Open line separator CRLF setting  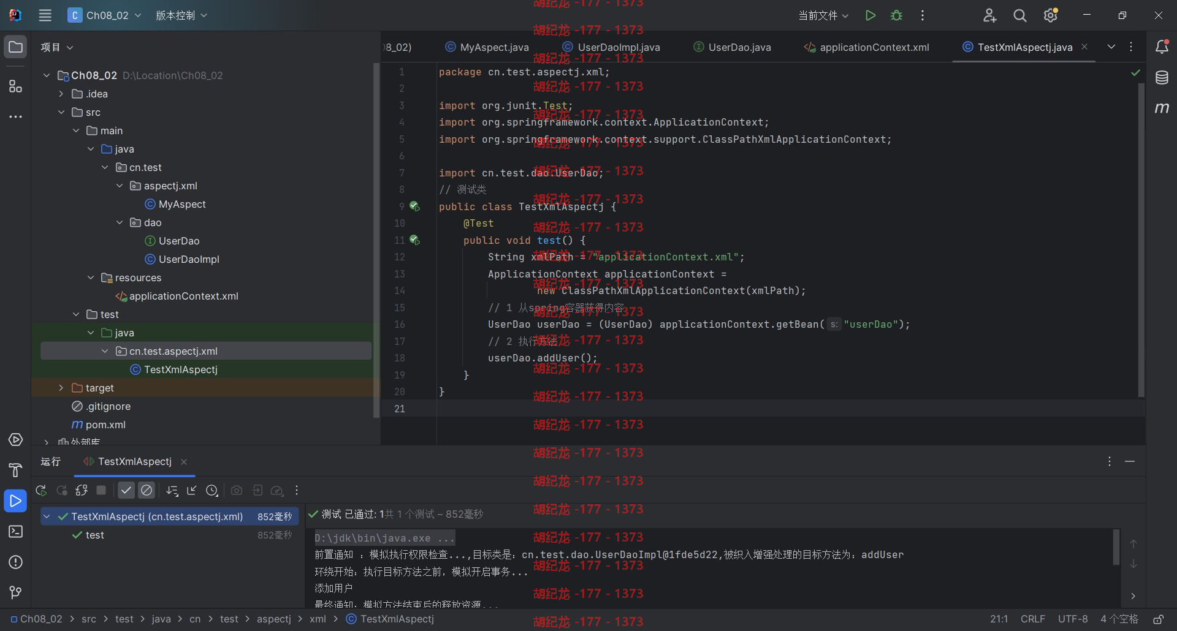pos(1033,619)
